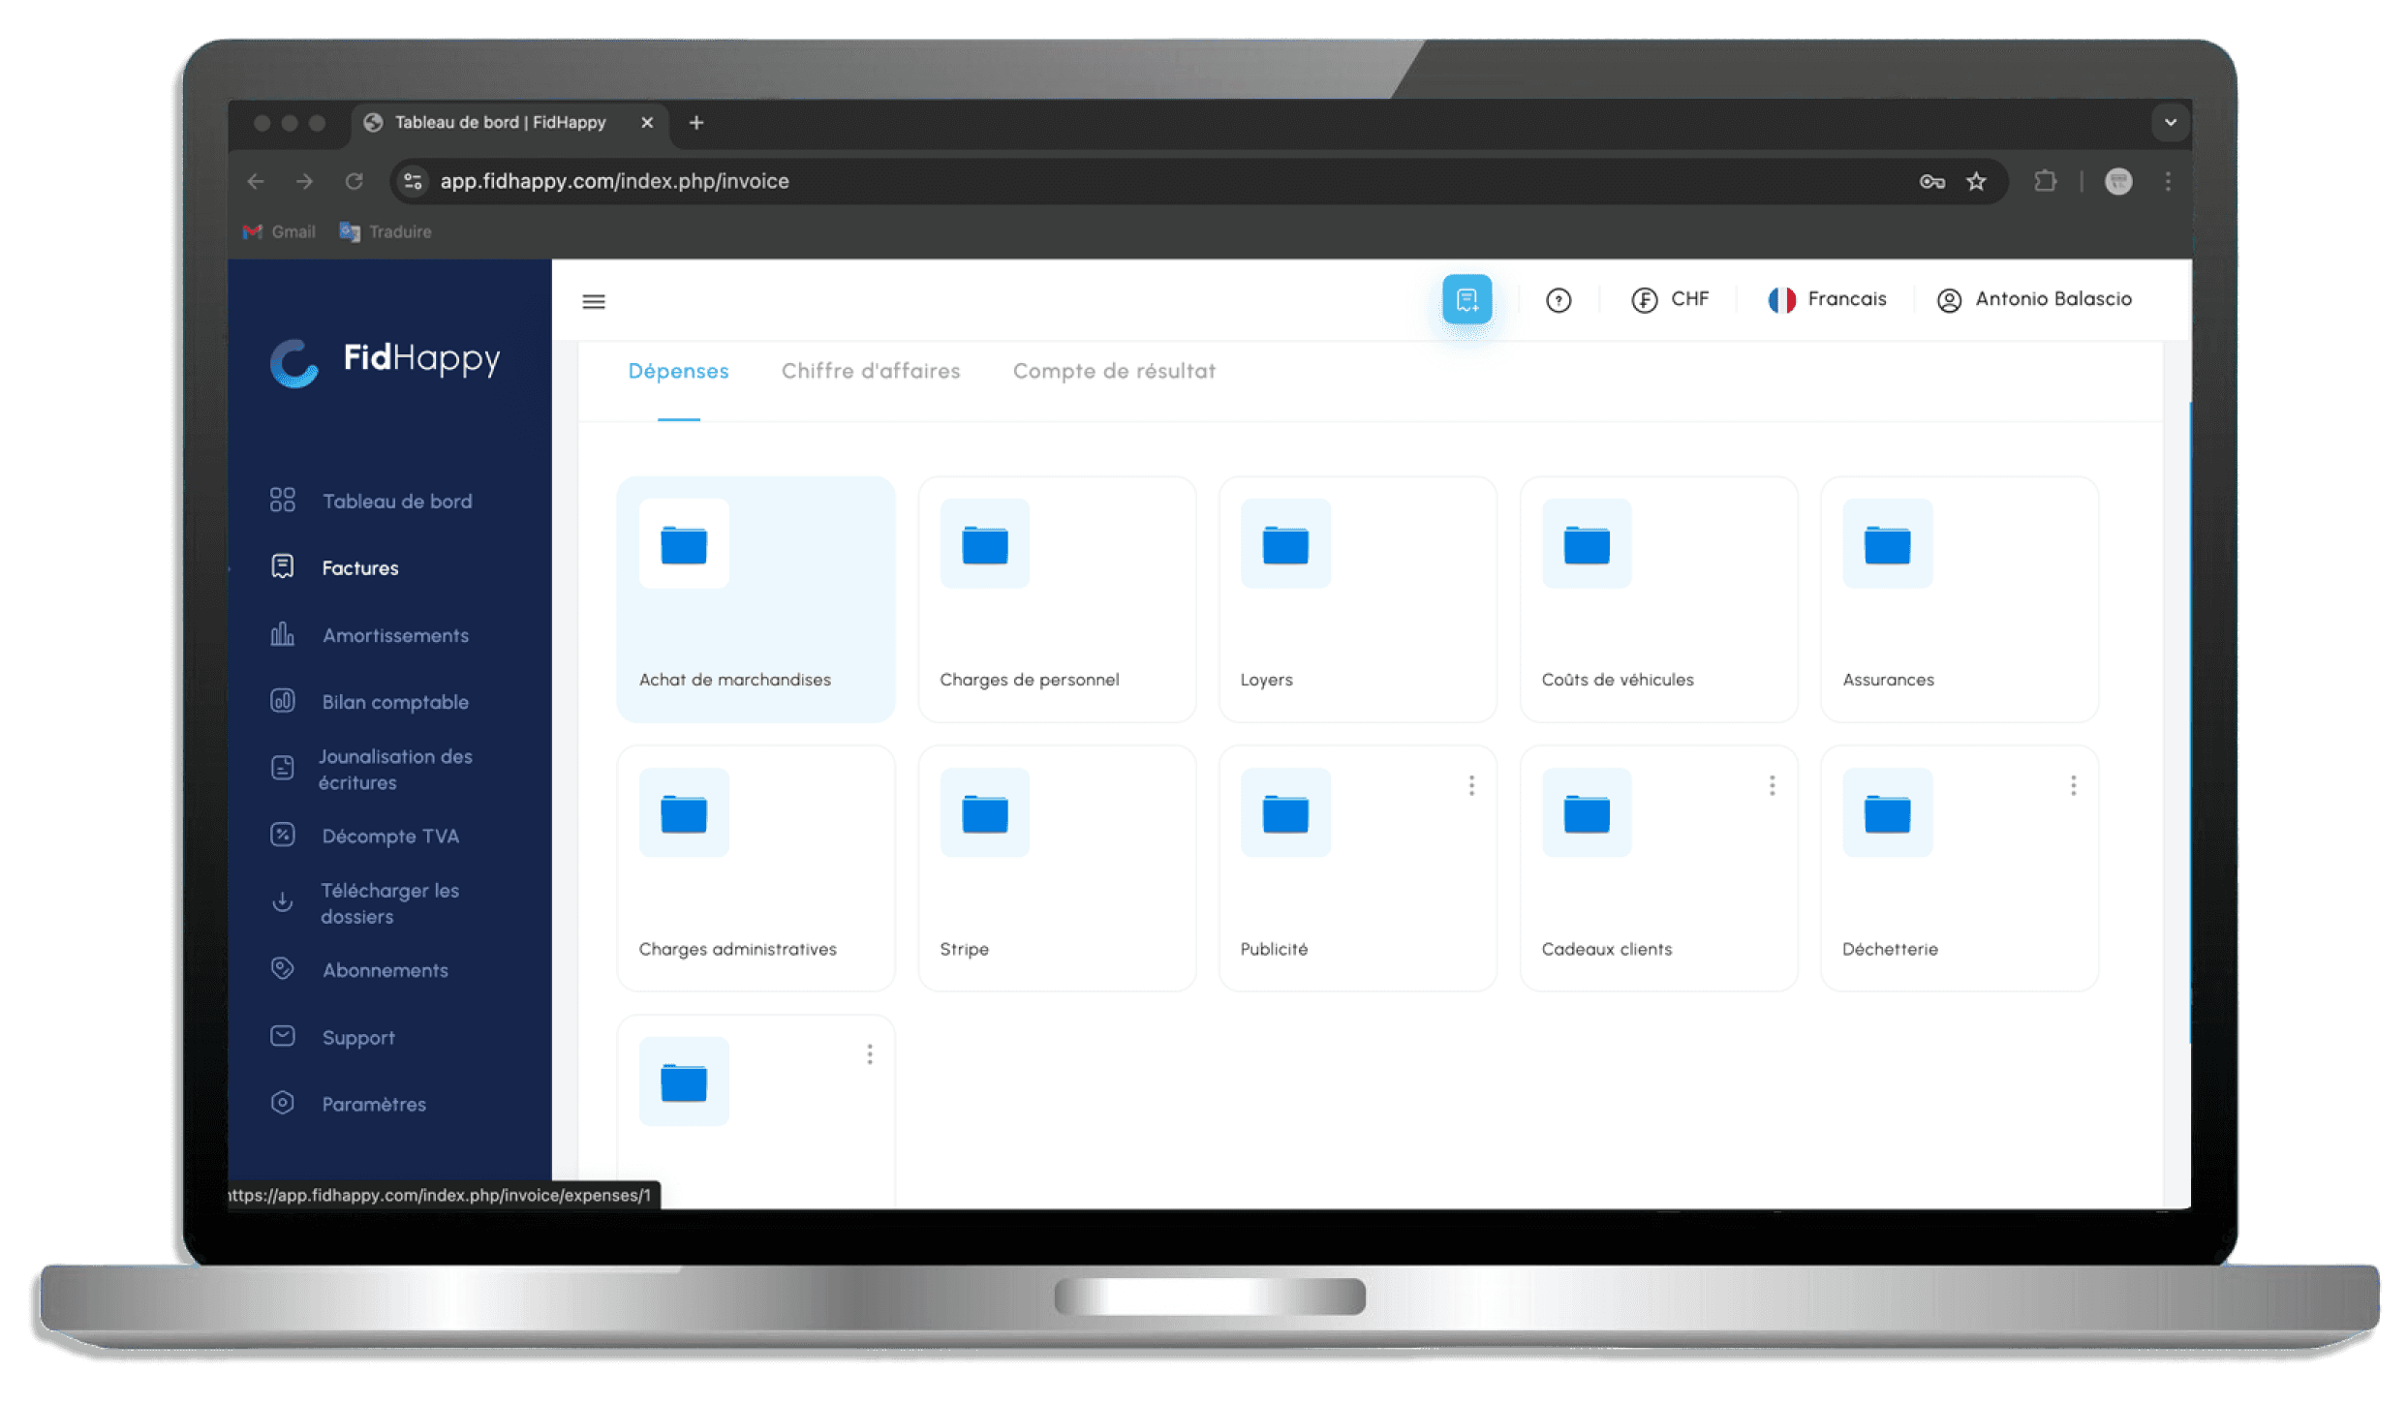
Task: Click the Paramètres gear icon
Action: coord(282,1103)
